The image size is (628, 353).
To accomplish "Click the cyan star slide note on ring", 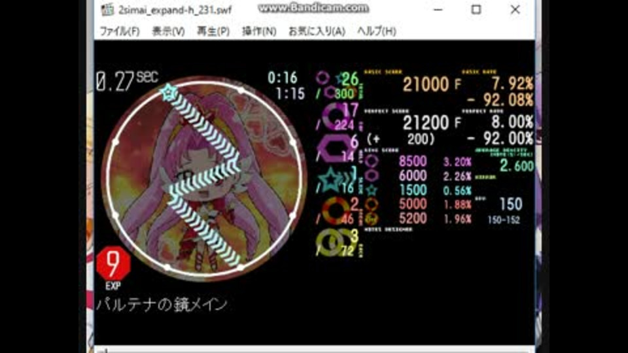I will [169, 92].
